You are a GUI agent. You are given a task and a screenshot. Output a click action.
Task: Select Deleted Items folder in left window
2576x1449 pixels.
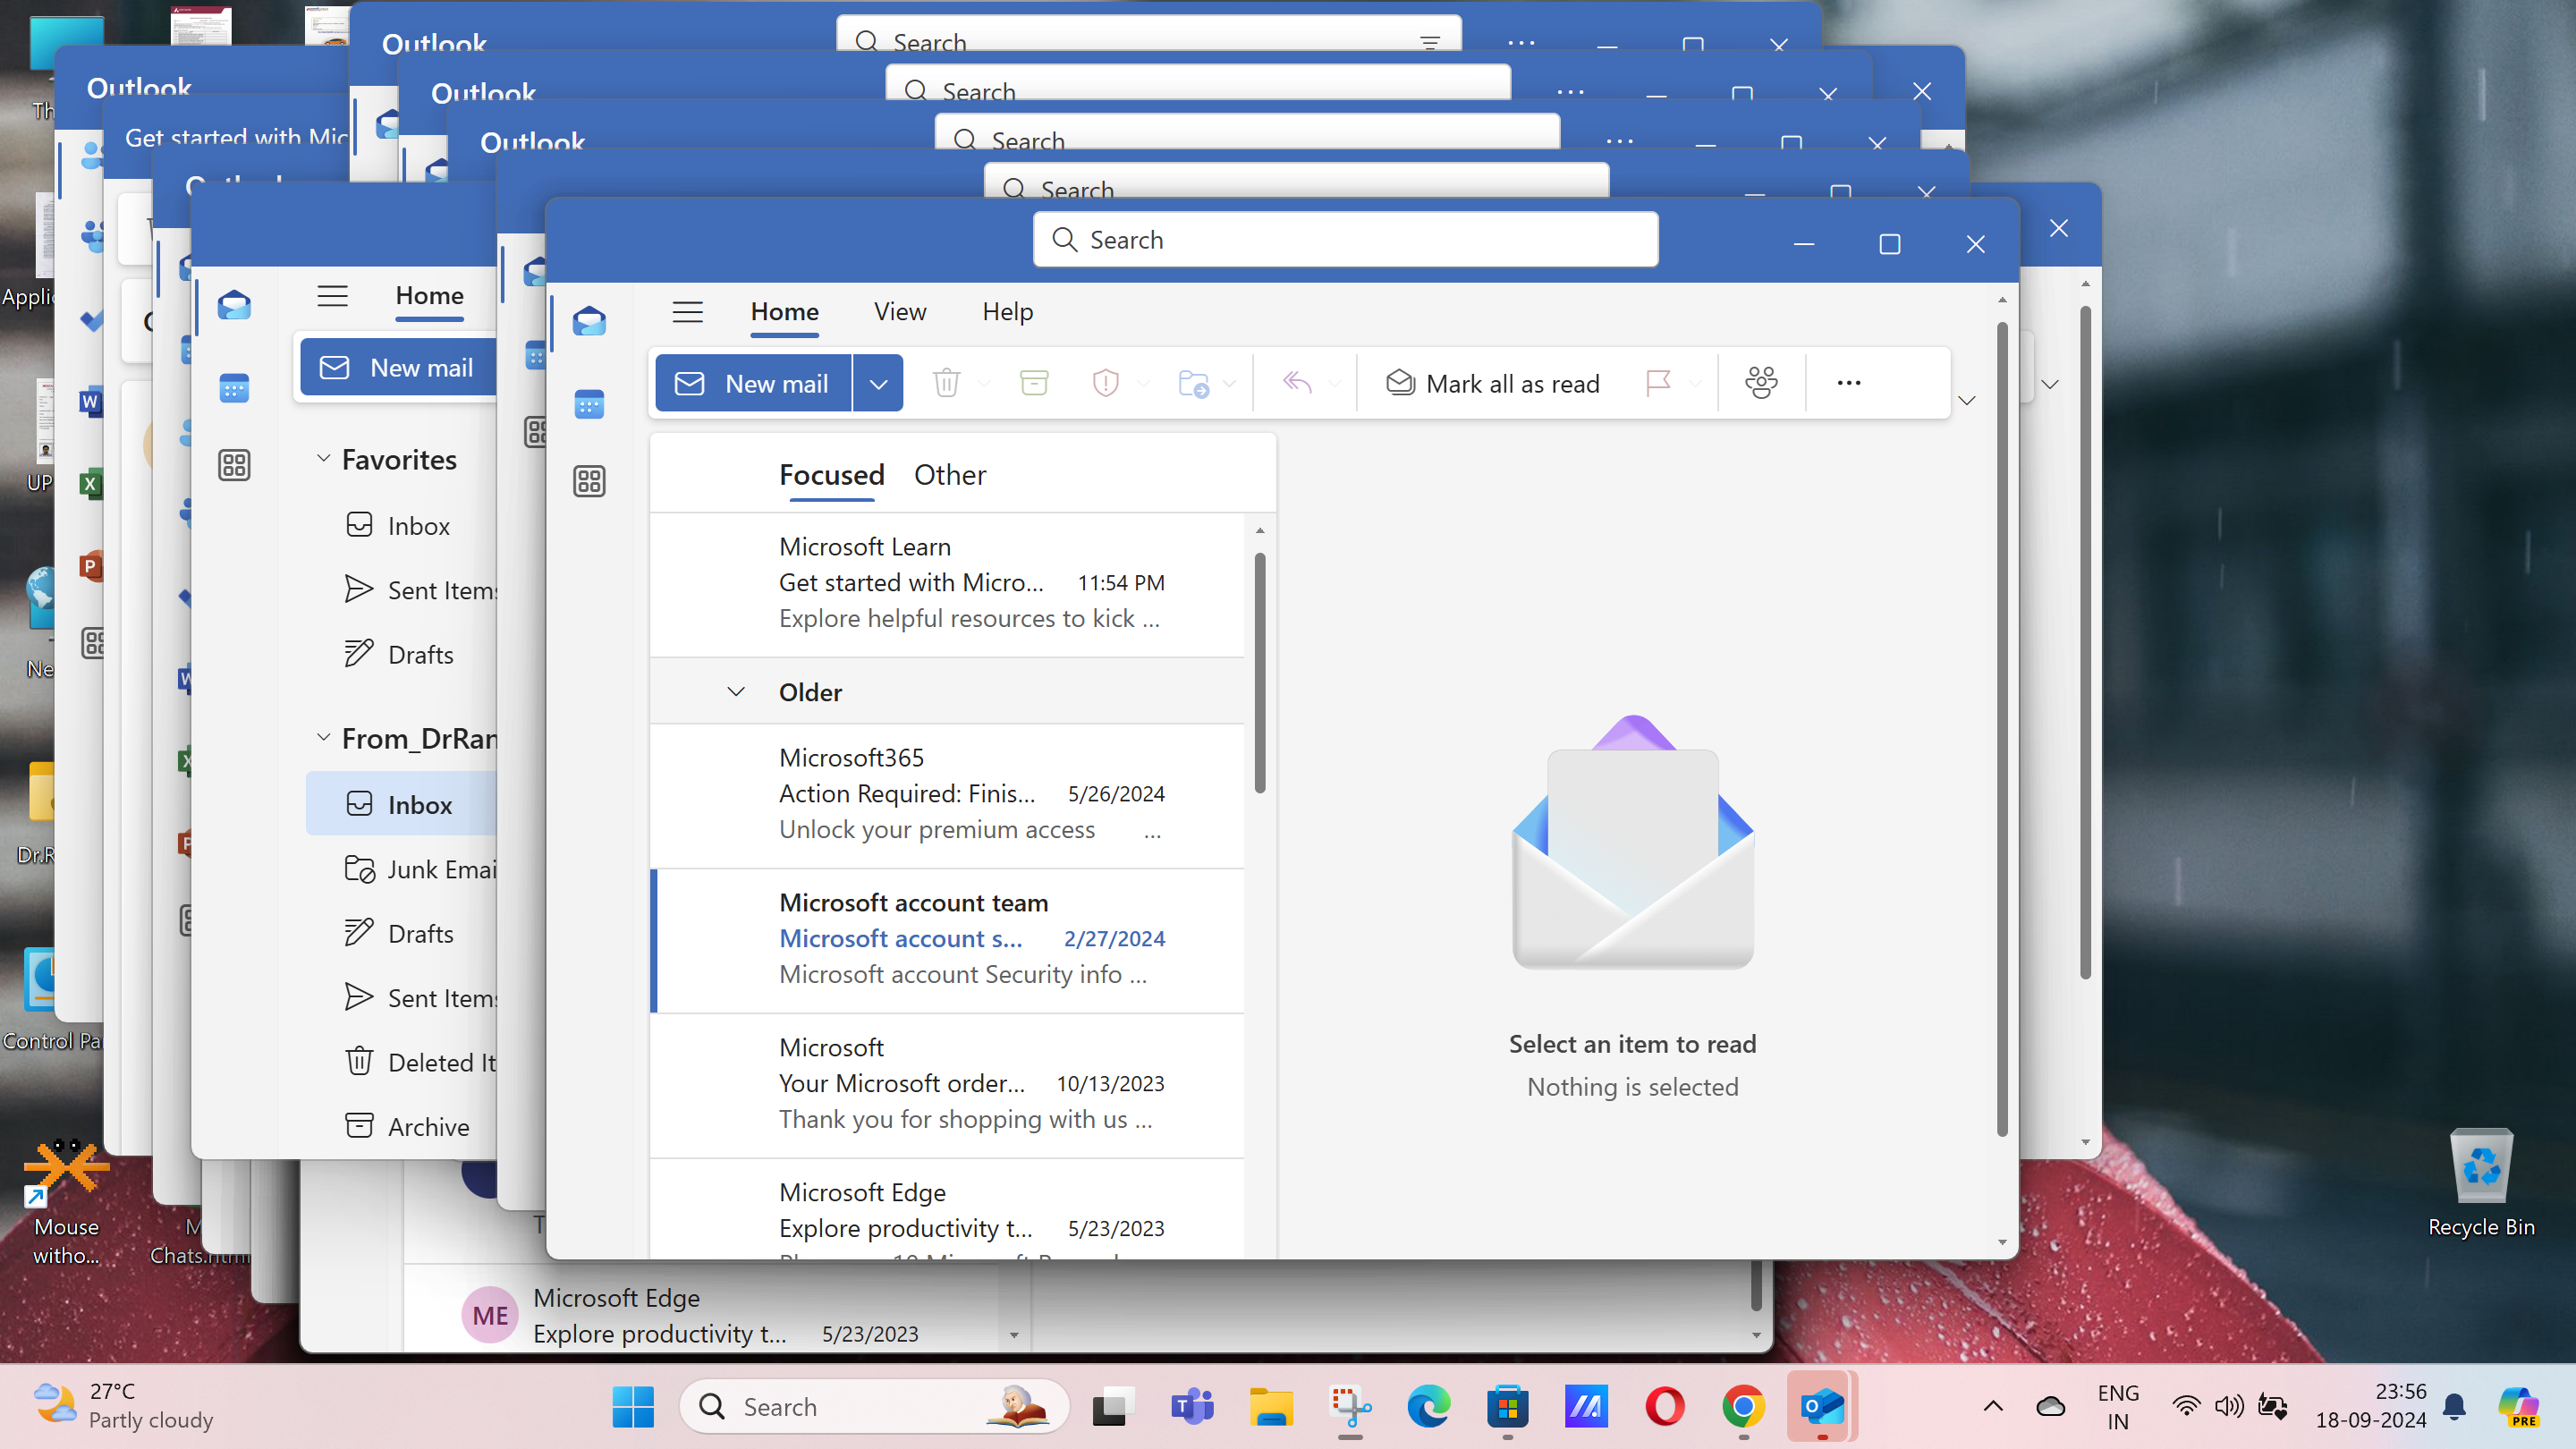(x=402, y=1062)
